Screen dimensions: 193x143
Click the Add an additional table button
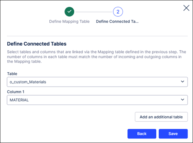(x=161, y=117)
